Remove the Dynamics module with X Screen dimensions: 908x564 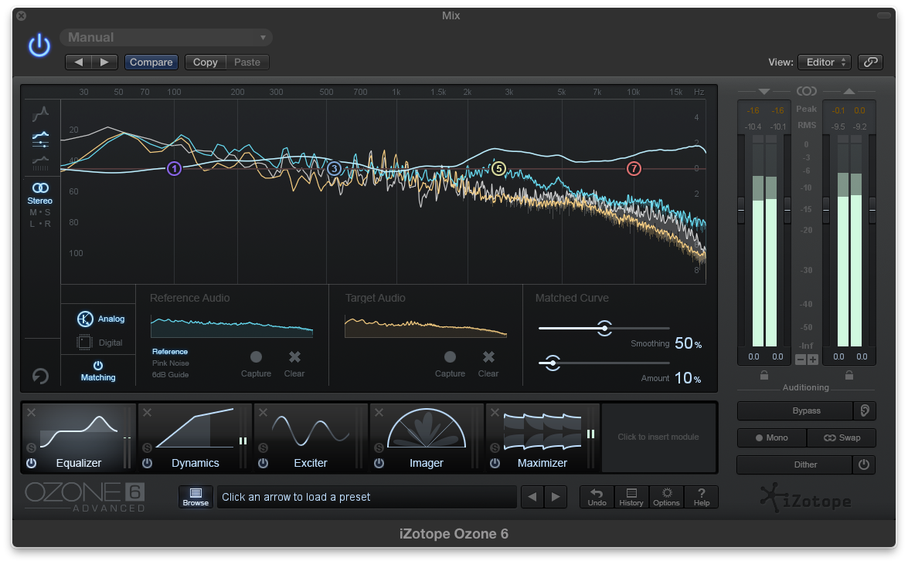click(x=147, y=413)
